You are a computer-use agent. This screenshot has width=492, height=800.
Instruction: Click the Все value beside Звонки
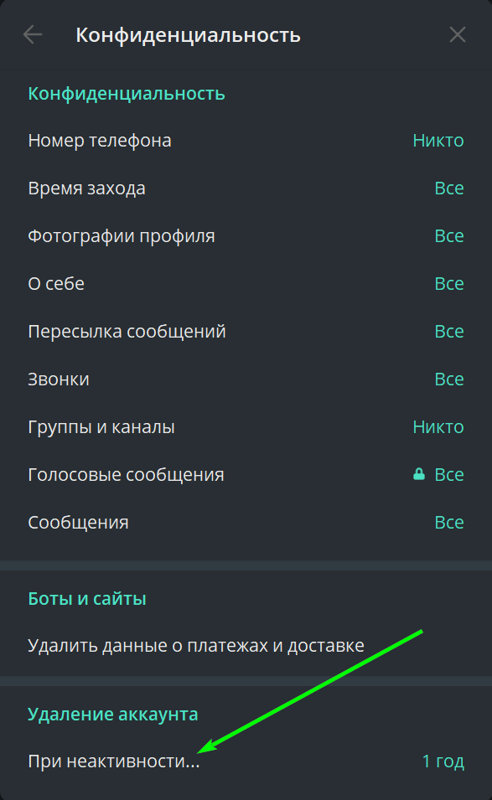[449, 379]
